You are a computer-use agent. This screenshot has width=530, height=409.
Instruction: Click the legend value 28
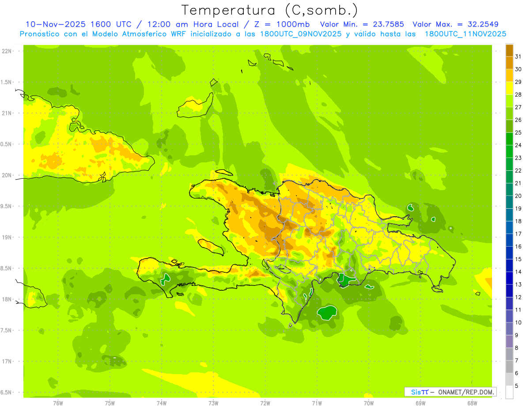pos(519,94)
